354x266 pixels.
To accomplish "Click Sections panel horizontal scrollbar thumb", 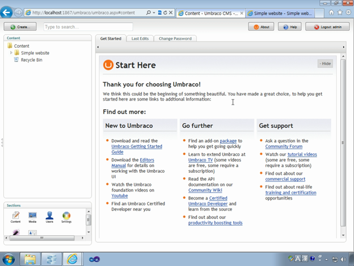I will tap(42, 238).
